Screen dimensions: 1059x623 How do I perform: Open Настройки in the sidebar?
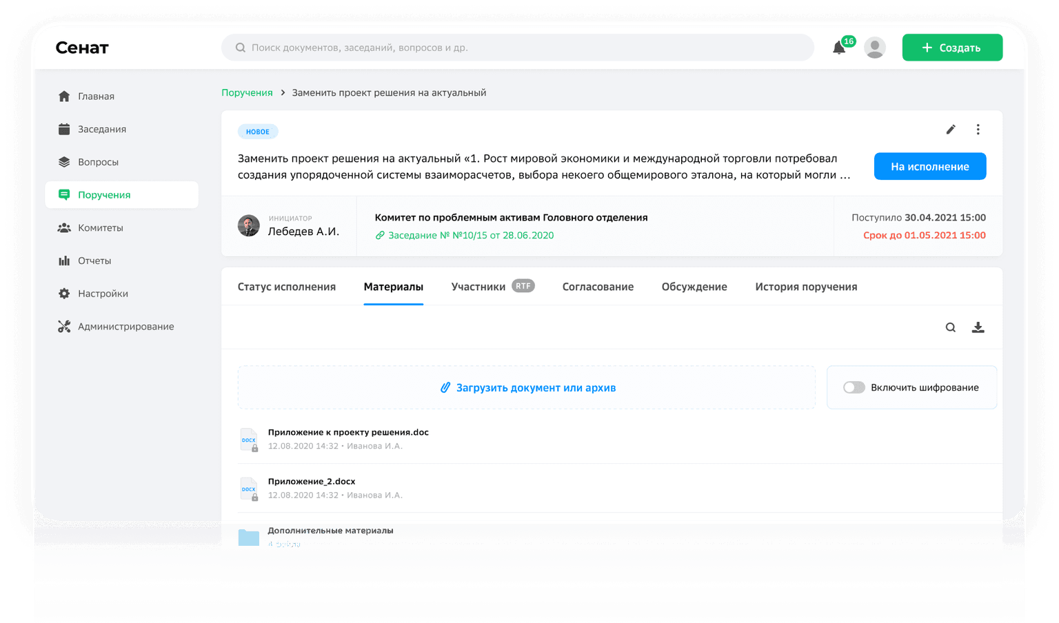pos(122,294)
